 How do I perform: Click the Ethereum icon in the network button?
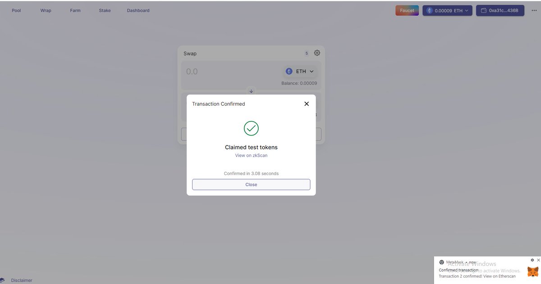point(429,10)
